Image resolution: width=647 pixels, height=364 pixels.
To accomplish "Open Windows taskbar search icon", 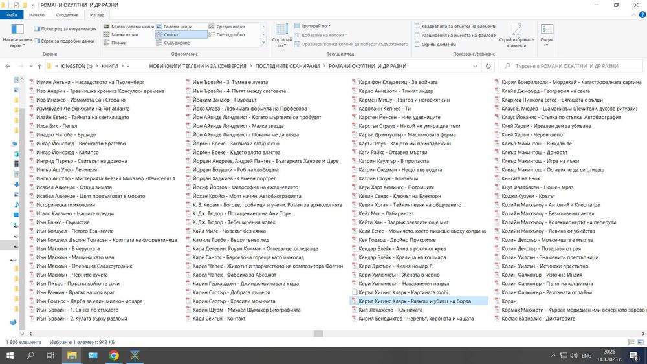I will pos(30,356).
